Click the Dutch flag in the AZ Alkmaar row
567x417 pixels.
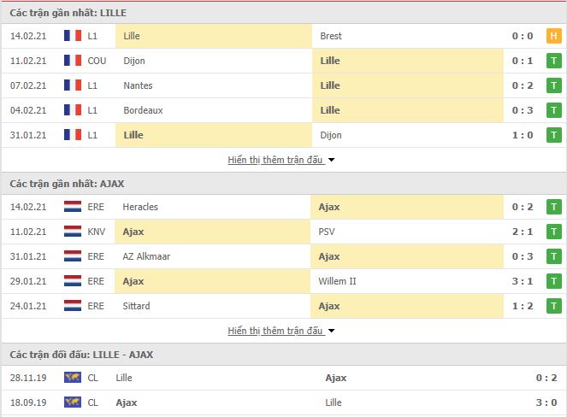coord(73,256)
